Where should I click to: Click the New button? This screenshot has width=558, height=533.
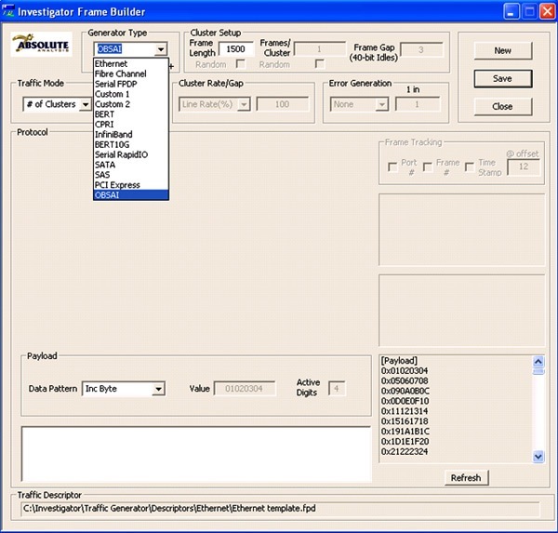coord(503,50)
